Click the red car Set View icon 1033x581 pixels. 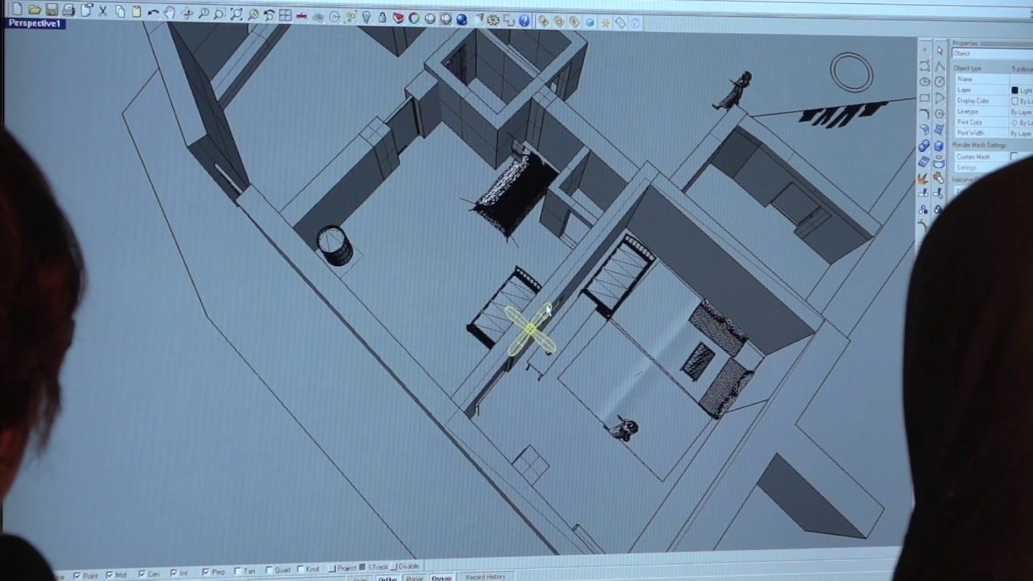(302, 17)
